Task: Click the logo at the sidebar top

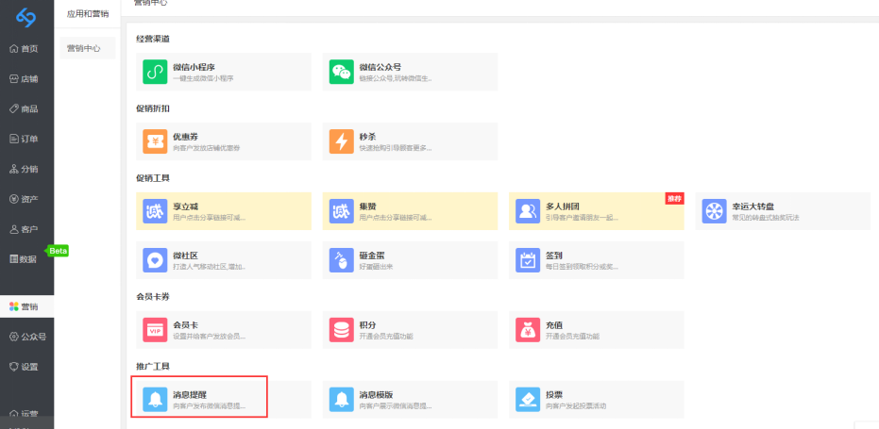Action: tap(25, 16)
